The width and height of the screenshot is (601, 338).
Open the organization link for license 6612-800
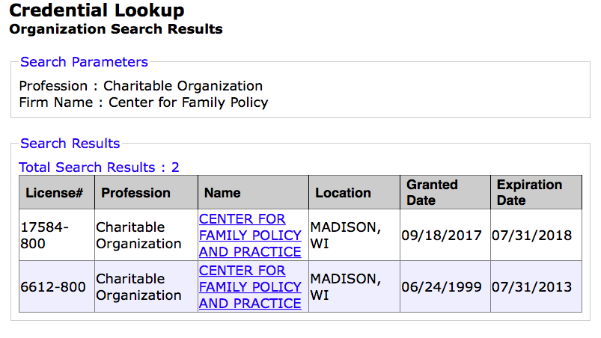pyautogui.click(x=250, y=286)
